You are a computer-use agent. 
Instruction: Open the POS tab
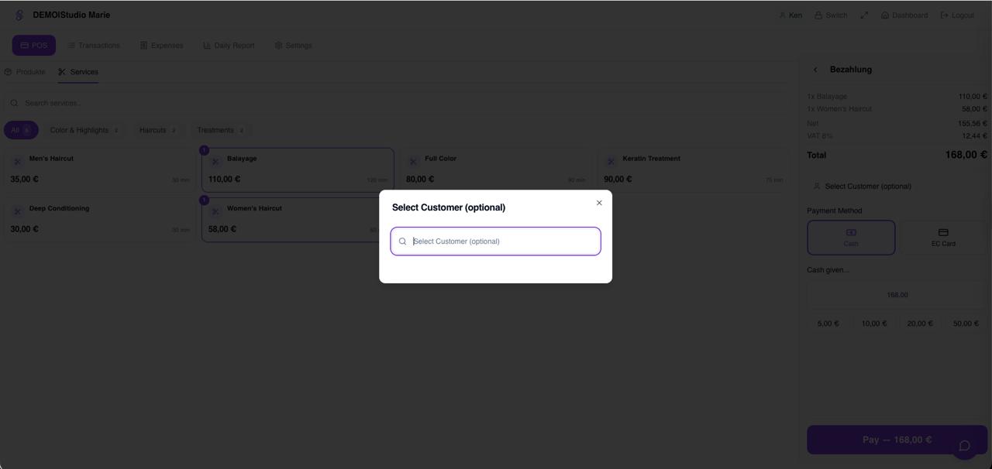point(34,45)
